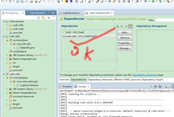Expand the csdn-web folder under csdn-parents
Screen dimensions: 174x117
7,29
